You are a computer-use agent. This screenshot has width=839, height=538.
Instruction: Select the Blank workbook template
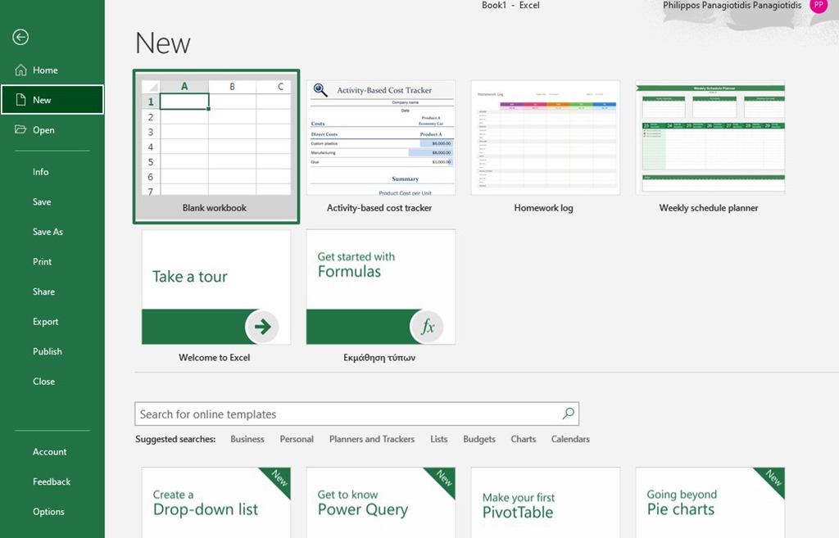tap(216, 147)
